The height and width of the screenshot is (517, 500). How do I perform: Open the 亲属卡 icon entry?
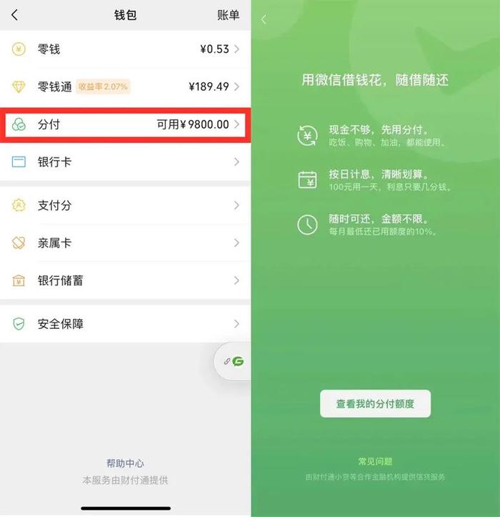coord(19,243)
